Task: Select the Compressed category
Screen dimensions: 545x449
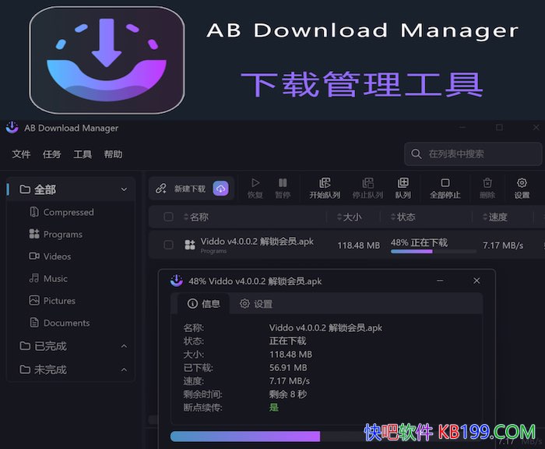Action: point(62,212)
